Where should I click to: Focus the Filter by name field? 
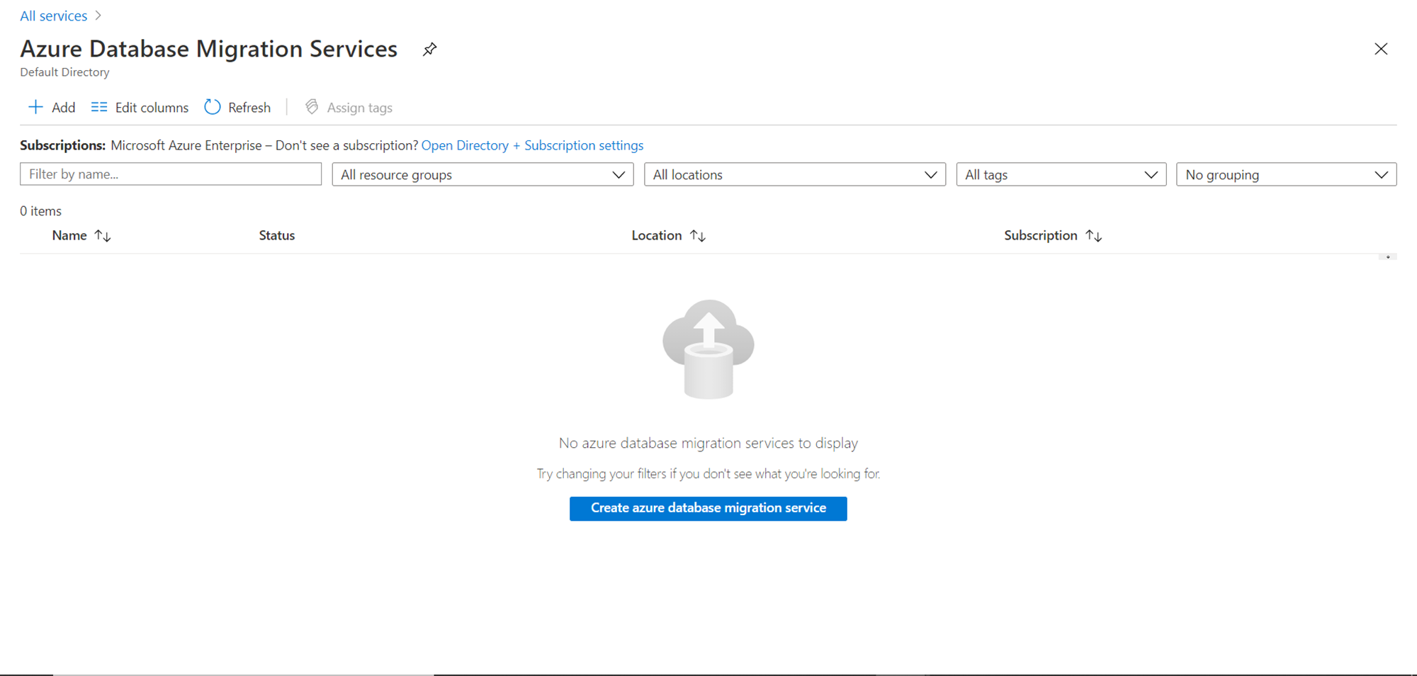coord(171,174)
